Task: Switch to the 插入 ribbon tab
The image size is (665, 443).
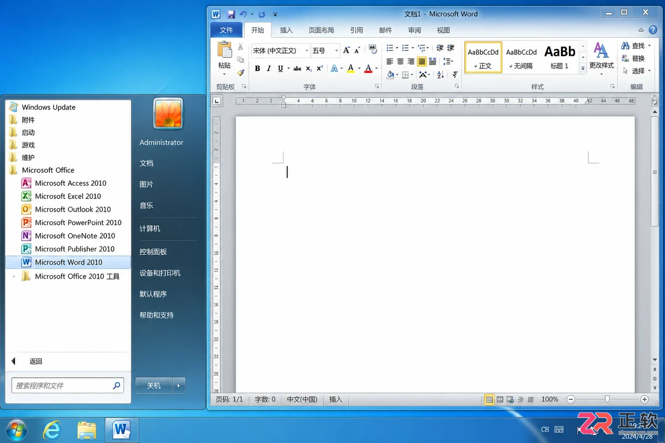Action: click(286, 30)
